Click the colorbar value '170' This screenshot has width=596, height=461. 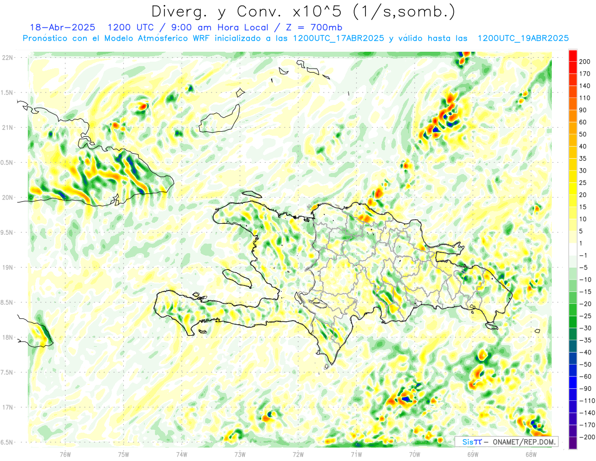tap(585, 74)
